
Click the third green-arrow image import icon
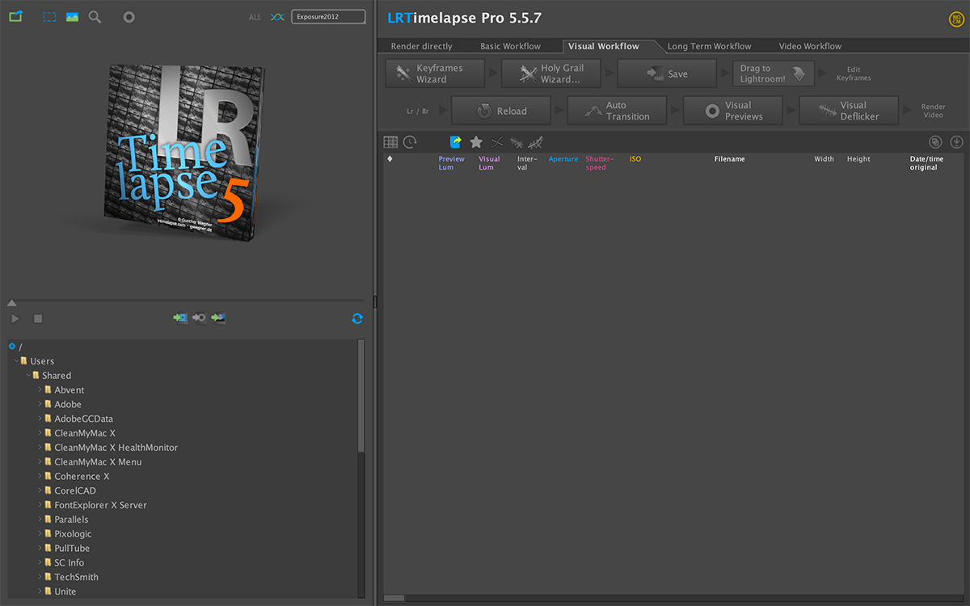coord(218,318)
